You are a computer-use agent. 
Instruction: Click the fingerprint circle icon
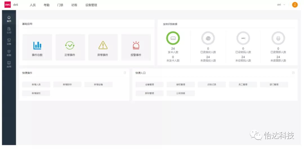click(208, 38)
